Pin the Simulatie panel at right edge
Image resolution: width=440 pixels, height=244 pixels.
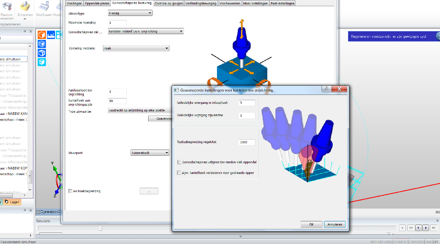coord(437,220)
